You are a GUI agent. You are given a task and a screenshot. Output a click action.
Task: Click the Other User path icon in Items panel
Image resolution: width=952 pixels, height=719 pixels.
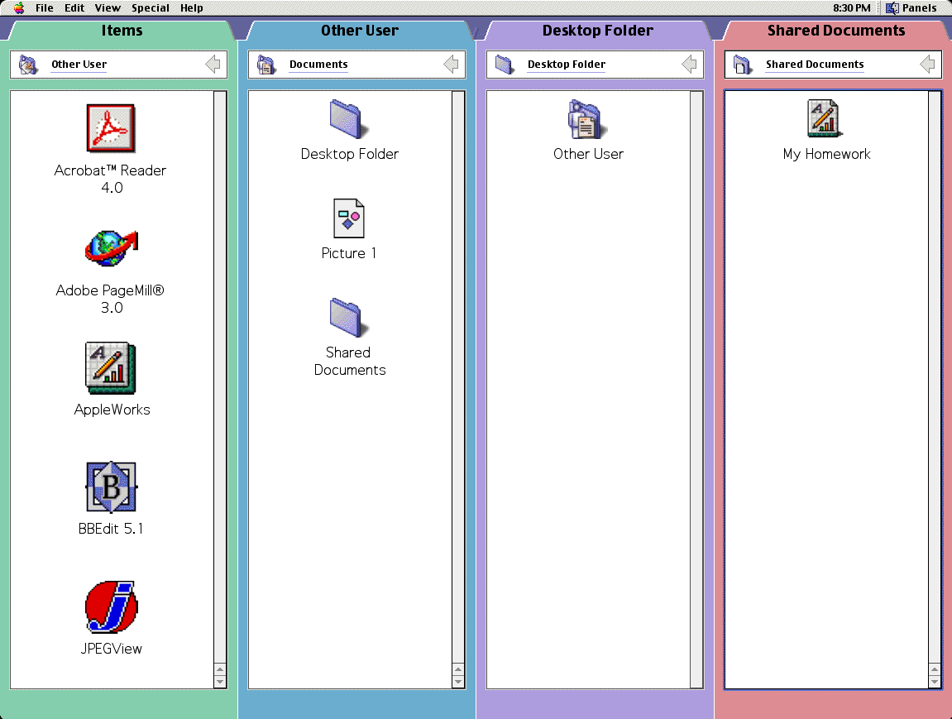[x=28, y=65]
